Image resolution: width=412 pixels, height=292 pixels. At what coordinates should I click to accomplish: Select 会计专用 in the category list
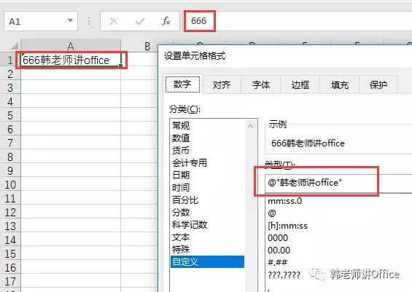208,162
